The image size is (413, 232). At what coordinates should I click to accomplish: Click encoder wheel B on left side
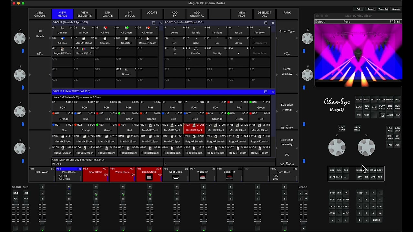click(20, 75)
